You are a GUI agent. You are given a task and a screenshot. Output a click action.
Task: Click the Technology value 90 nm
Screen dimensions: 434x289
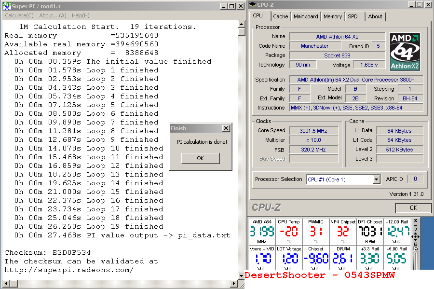pos(303,65)
